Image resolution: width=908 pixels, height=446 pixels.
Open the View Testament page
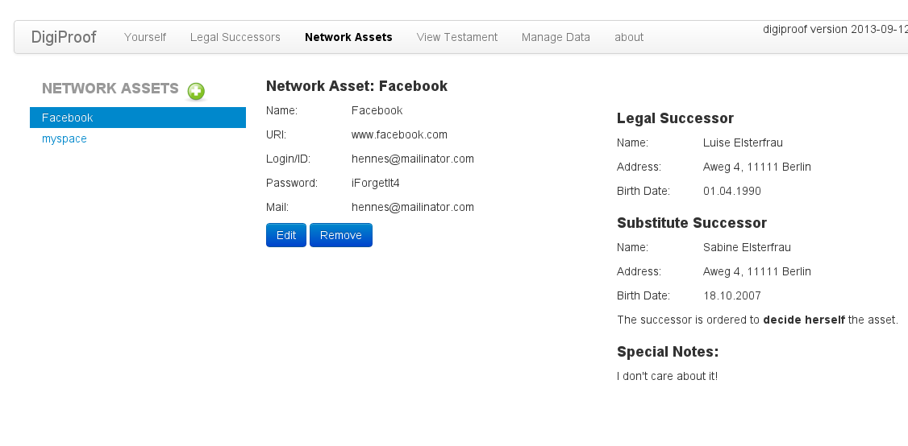coord(457,37)
